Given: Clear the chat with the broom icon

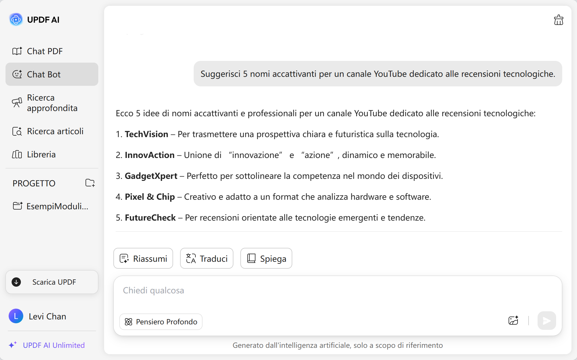Looking at the screenshot, I should coord(558,19).
